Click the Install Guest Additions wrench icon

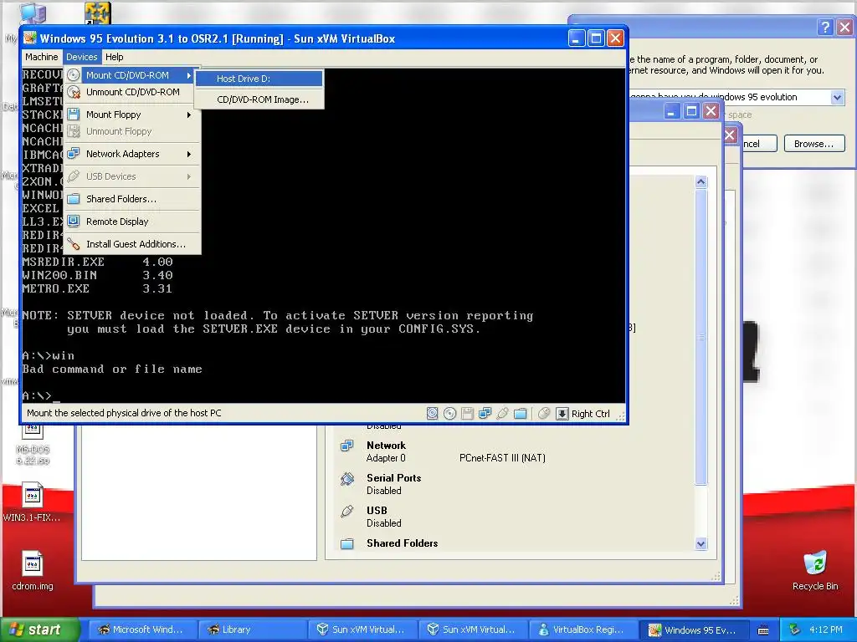[74, 244]
